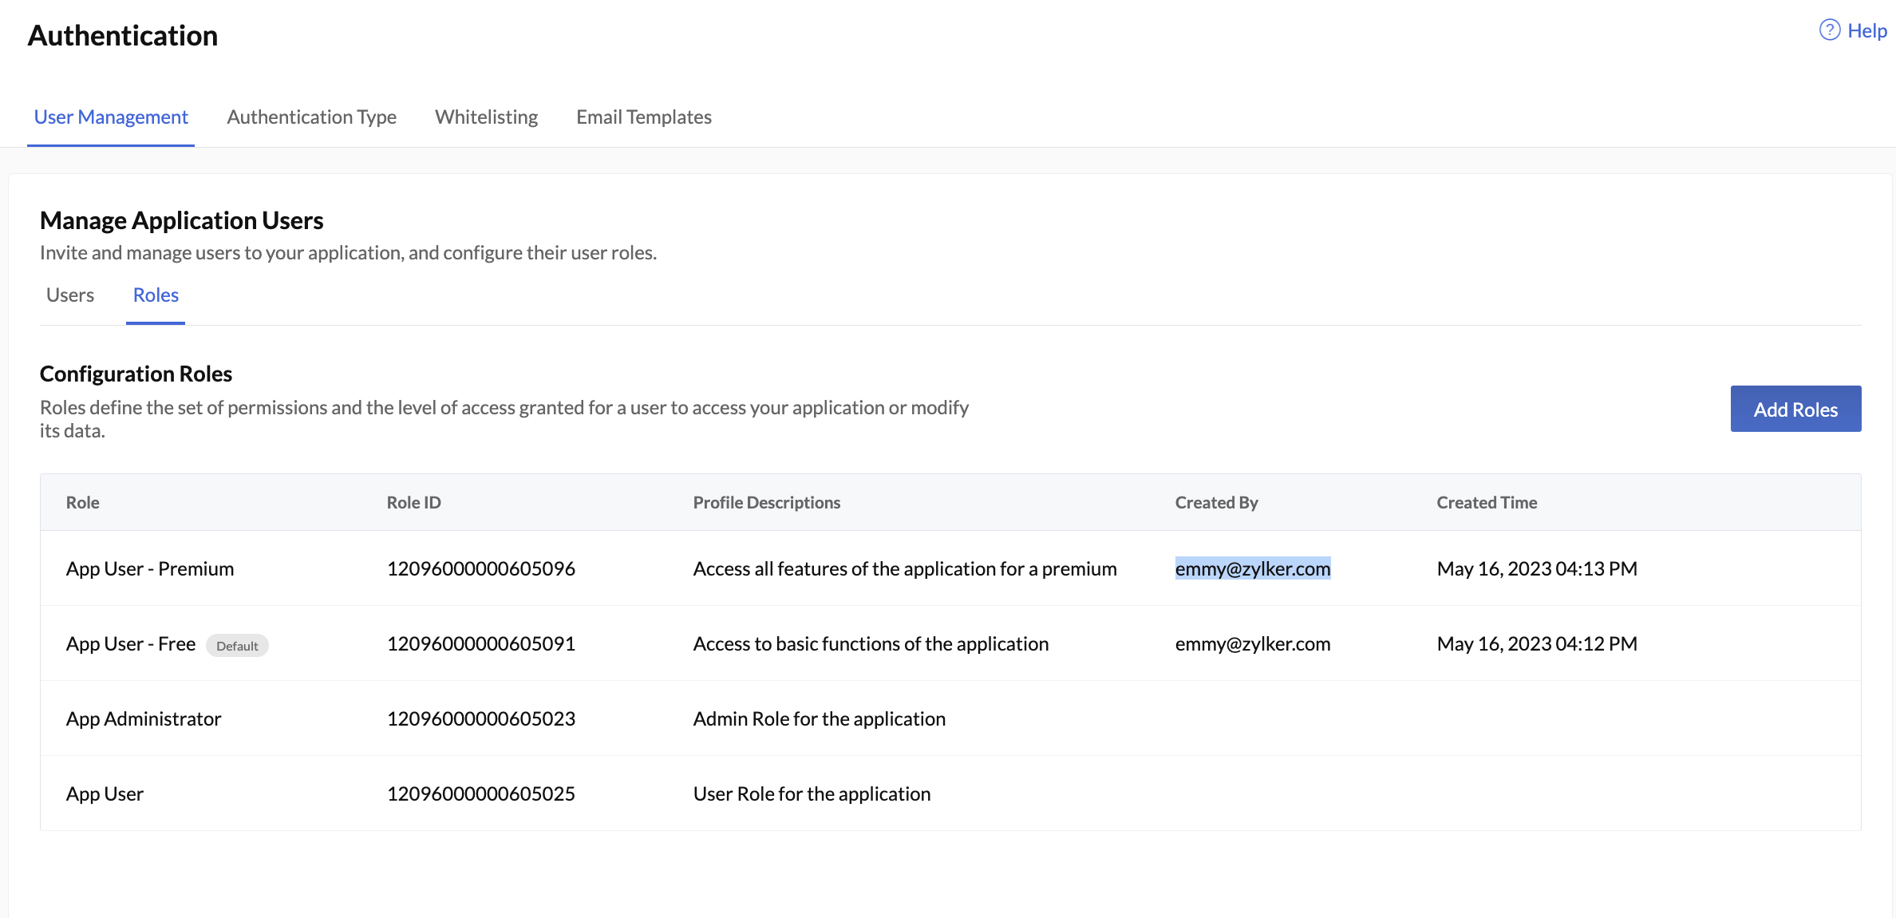Screen dimensions: 1896x918
Task: Click the Configuration Roles heading
Action: pyautogui.click(x=136, y=374)
